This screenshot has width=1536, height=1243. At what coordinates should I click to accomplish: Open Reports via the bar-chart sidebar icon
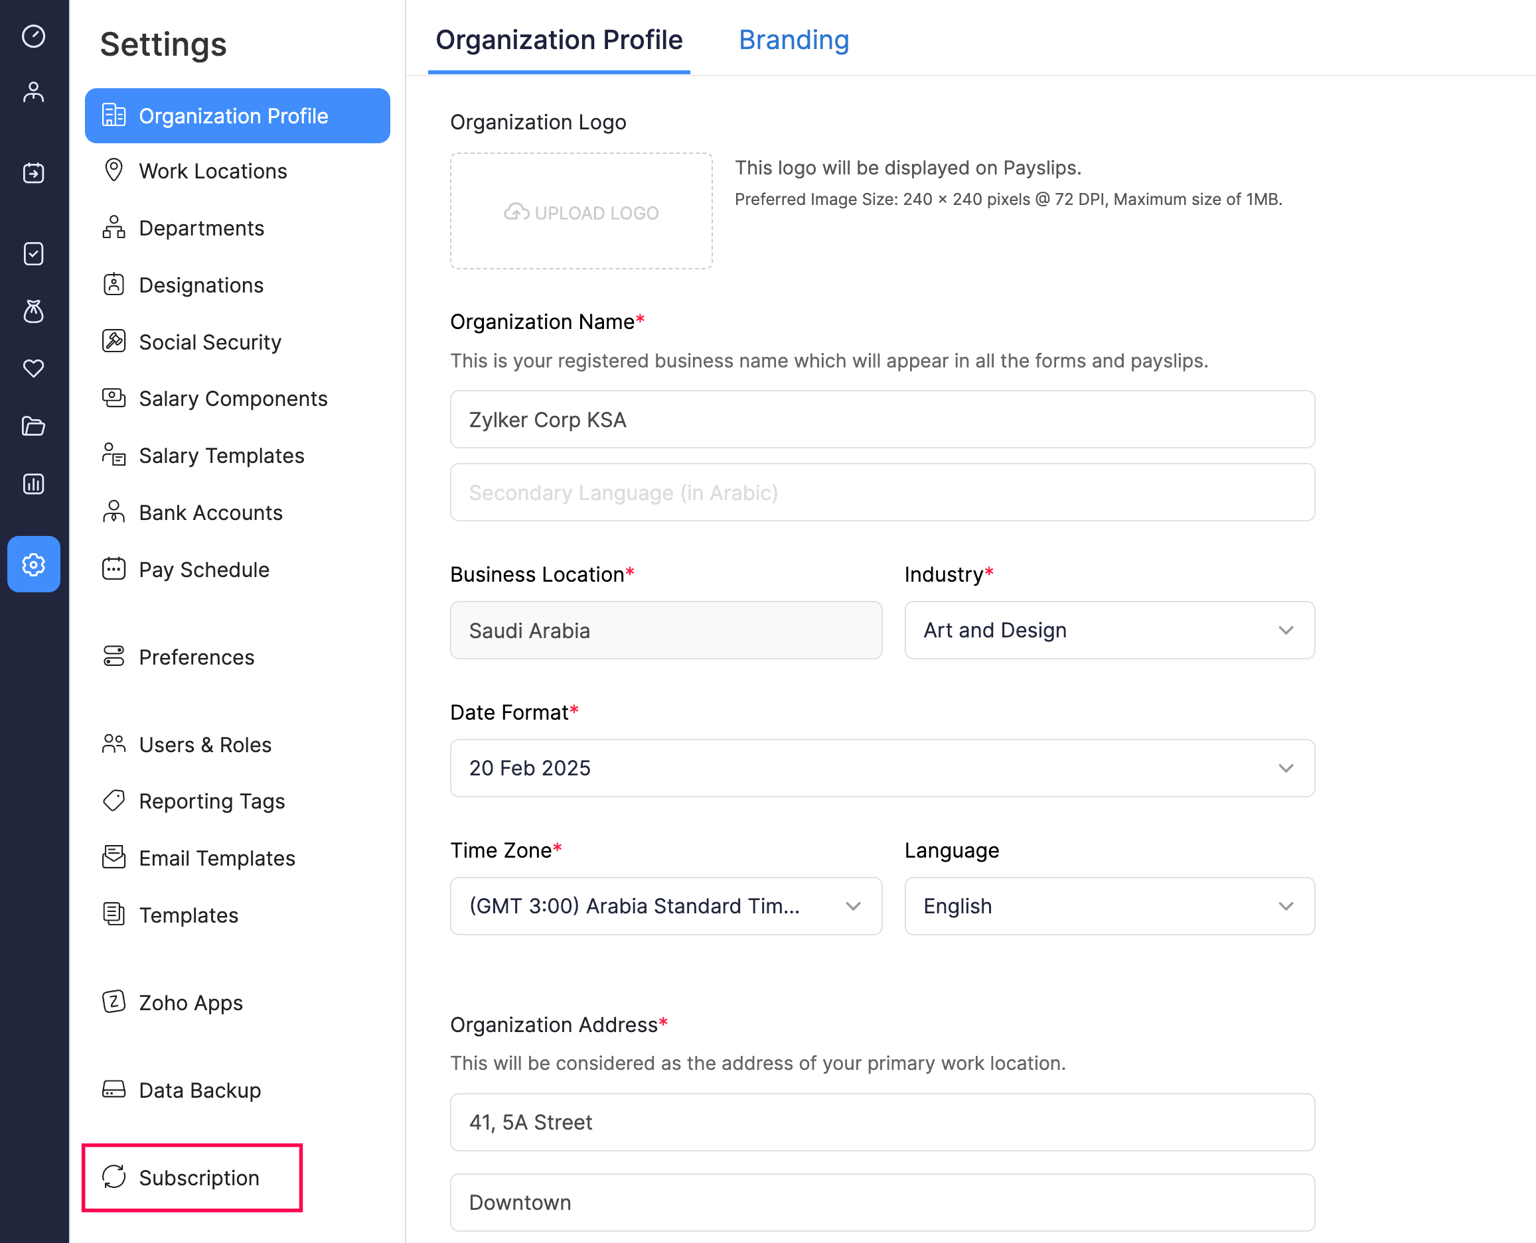tap(34, 484)
